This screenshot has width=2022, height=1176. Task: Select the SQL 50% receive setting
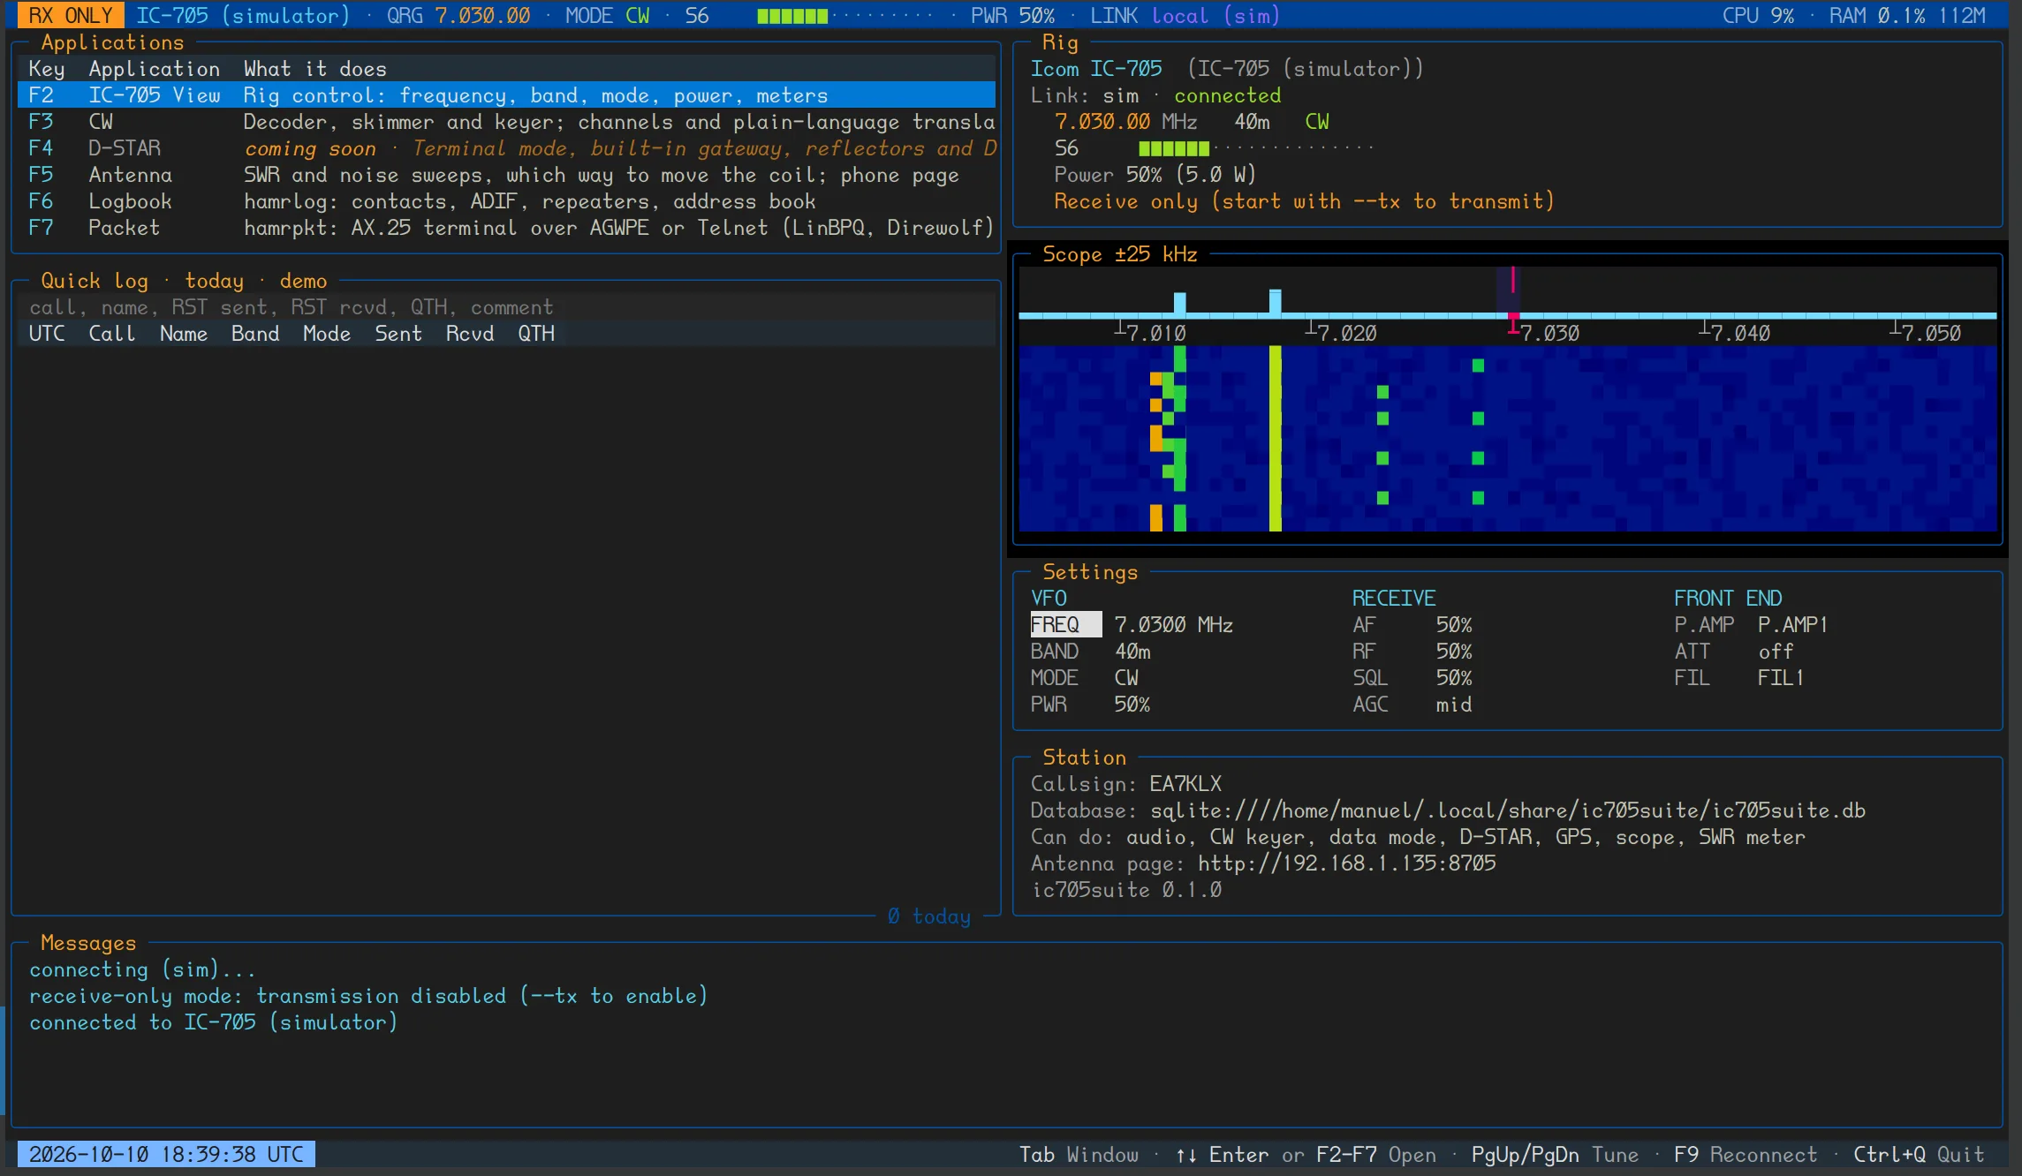1412,678
